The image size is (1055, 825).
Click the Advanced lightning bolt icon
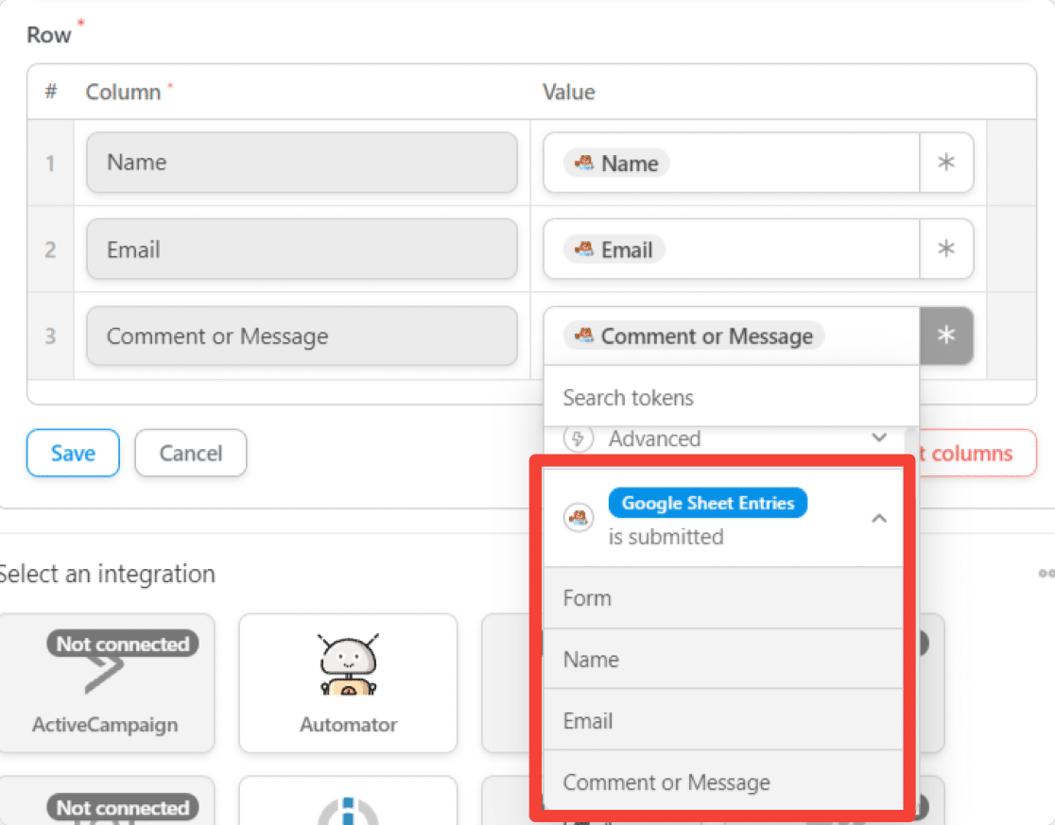tap(579, 438)
